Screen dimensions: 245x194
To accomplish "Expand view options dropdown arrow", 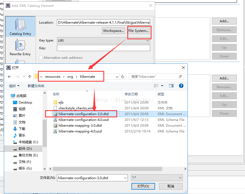I will (162, 86).
